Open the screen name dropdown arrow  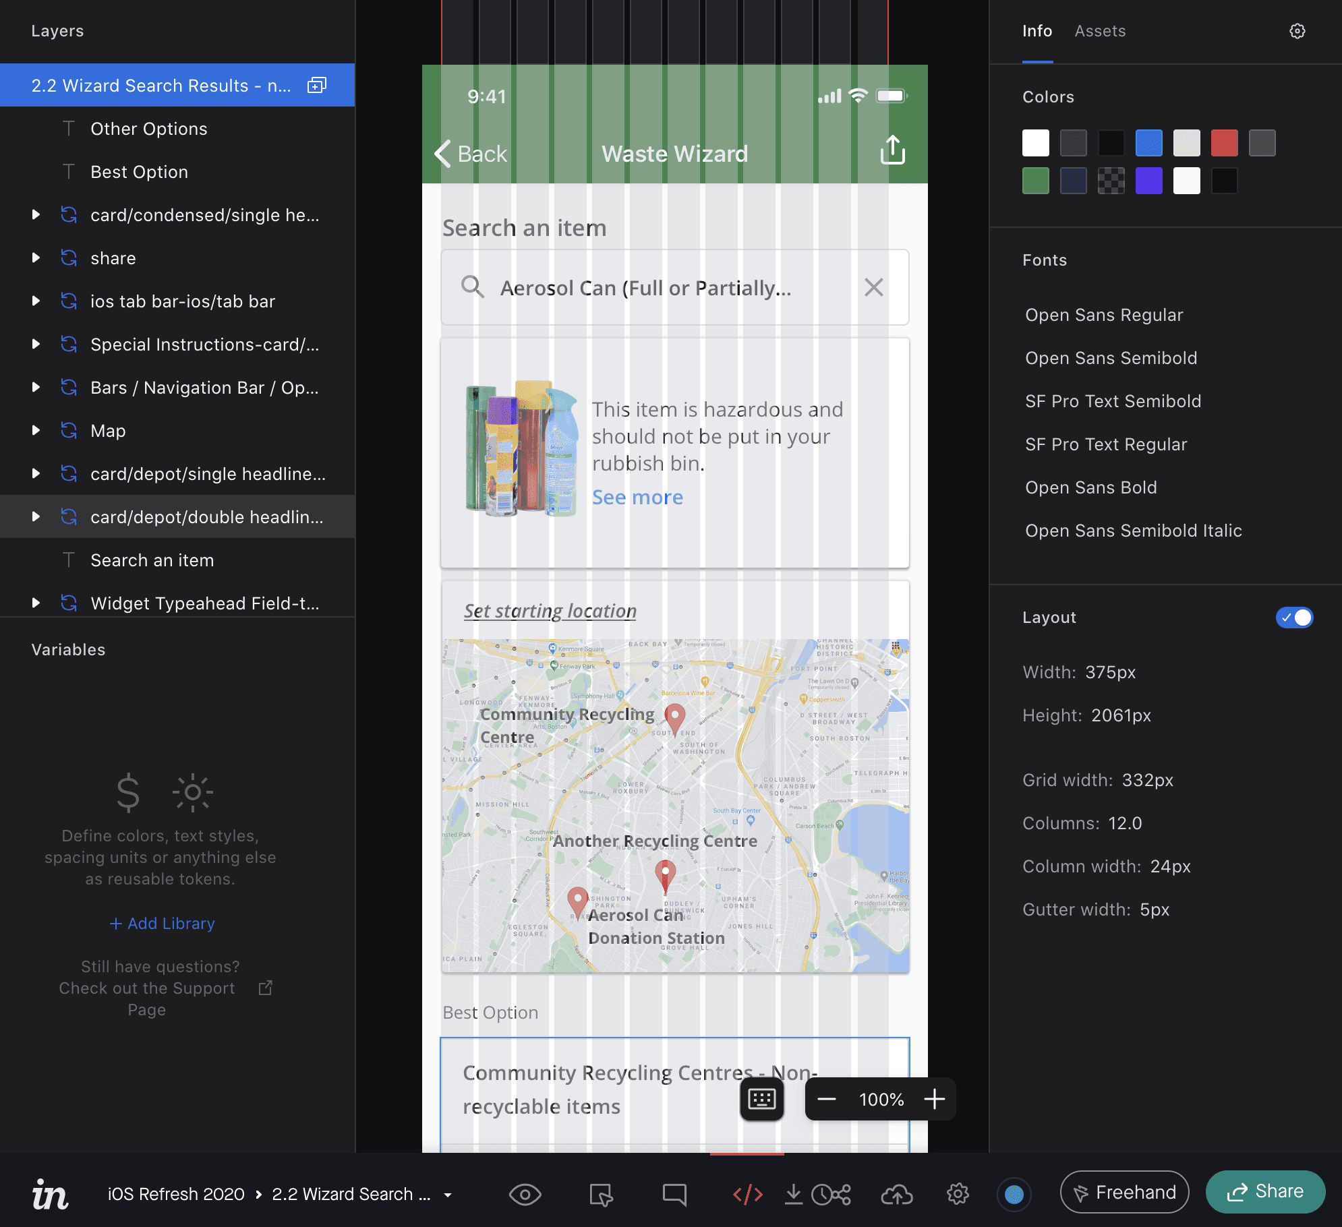[448, 1195]
